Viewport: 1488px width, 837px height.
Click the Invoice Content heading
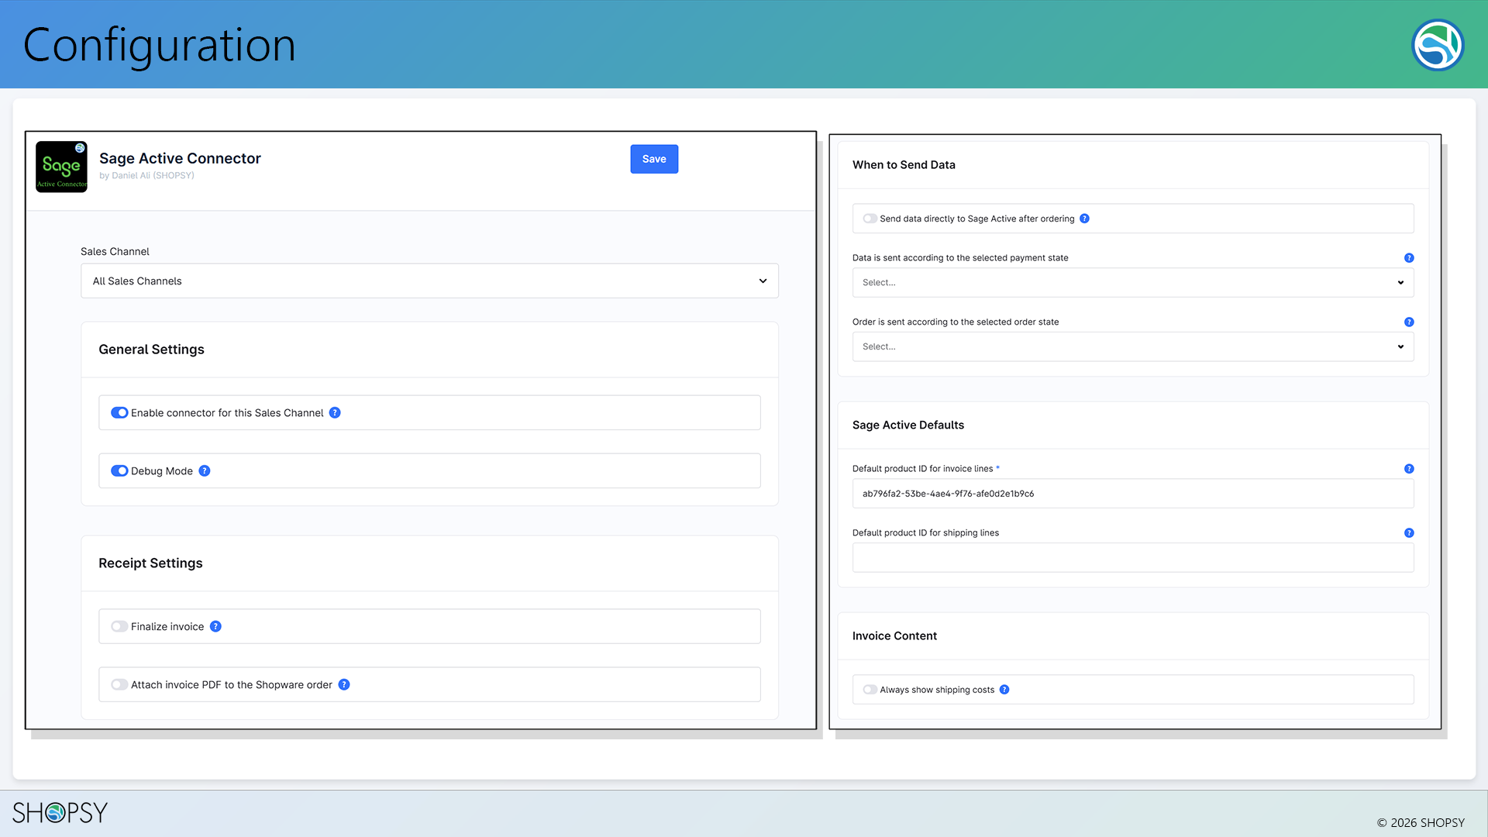click(x=894, y=636)
